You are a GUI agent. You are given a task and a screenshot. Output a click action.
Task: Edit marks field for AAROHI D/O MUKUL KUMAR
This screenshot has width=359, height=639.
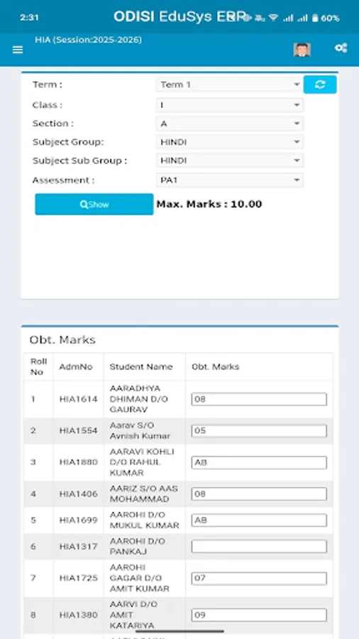[259, 520]
